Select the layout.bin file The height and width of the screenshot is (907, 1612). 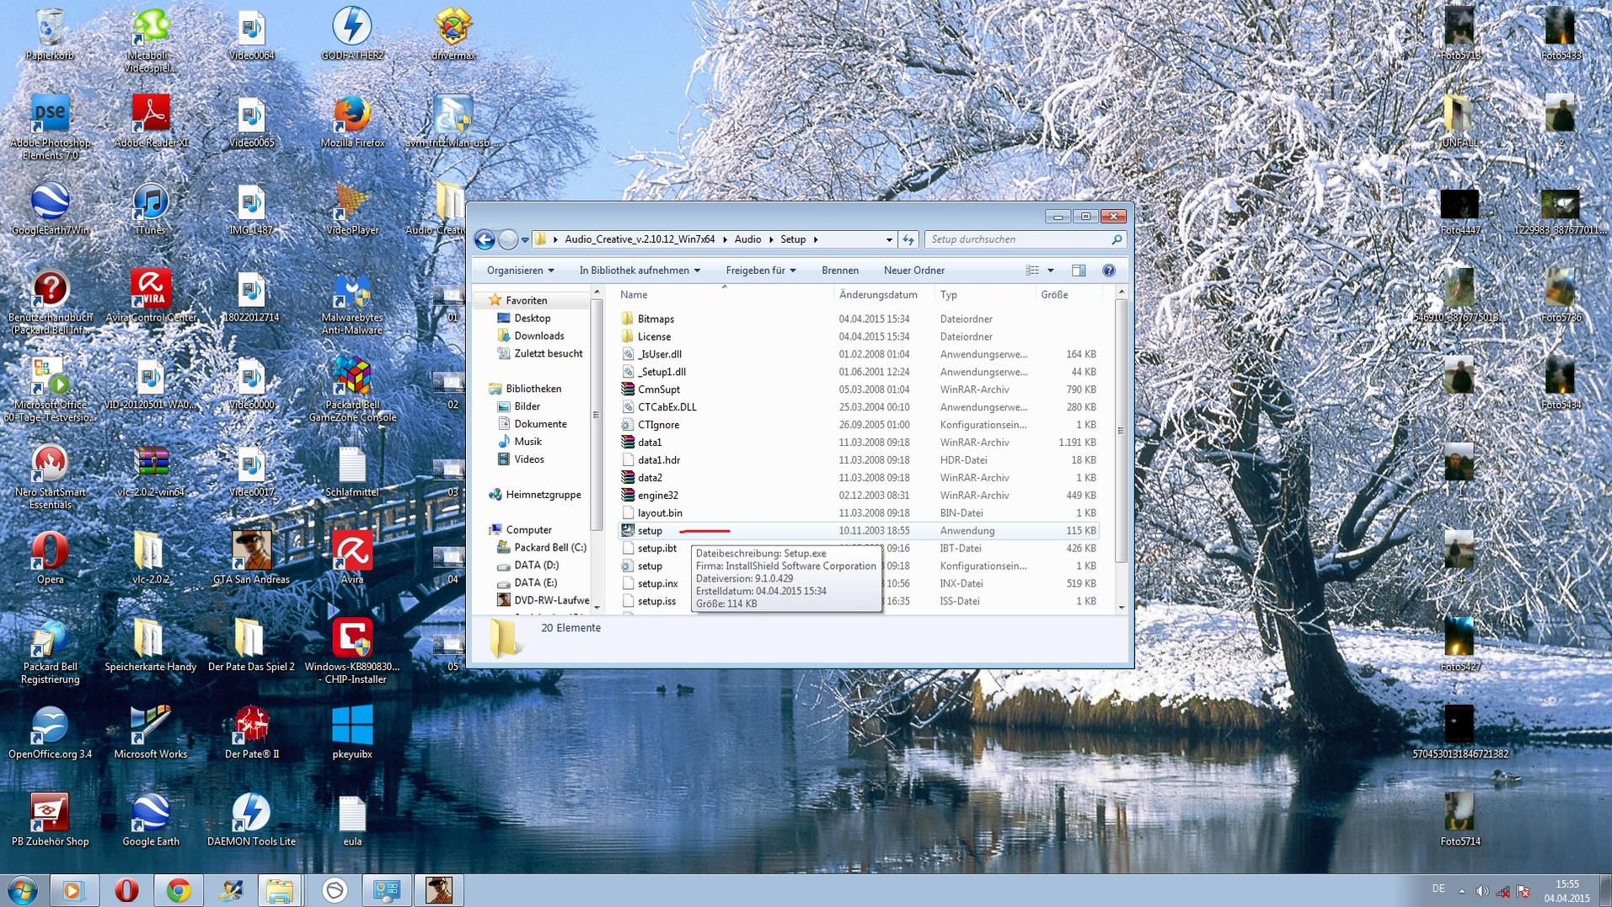click(860, 513)
